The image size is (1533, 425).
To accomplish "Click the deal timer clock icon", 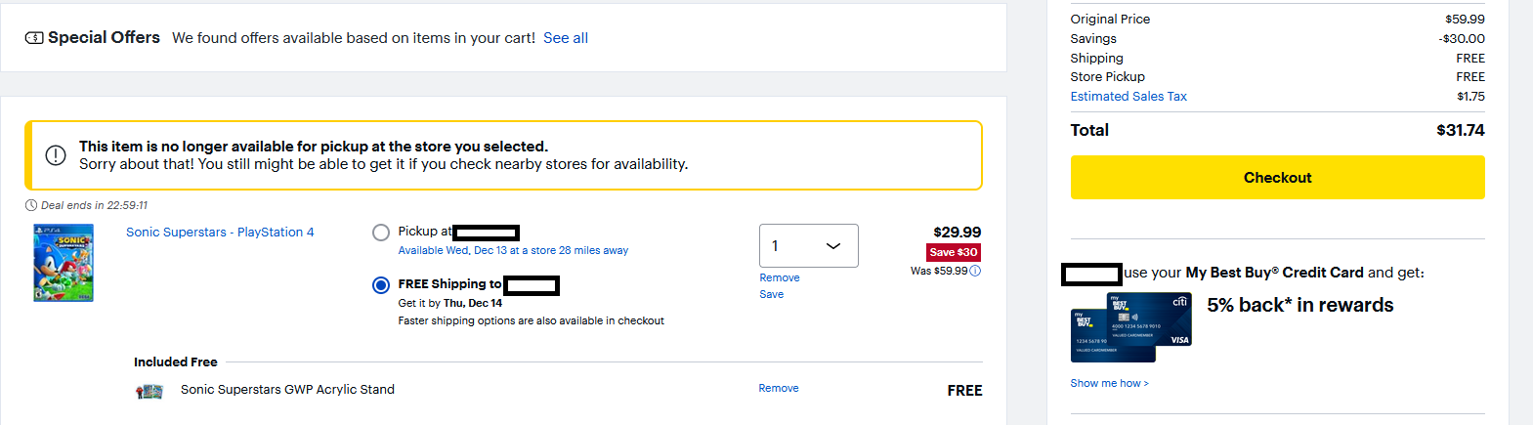I will coord(30,205).
